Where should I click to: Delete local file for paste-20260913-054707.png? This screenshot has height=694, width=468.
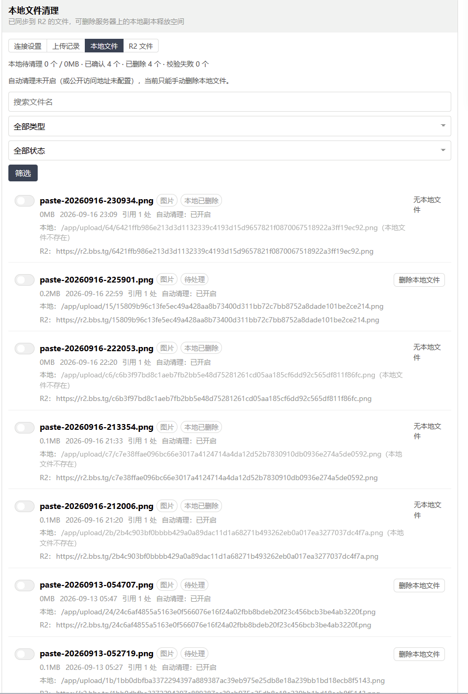coord(419,585)
